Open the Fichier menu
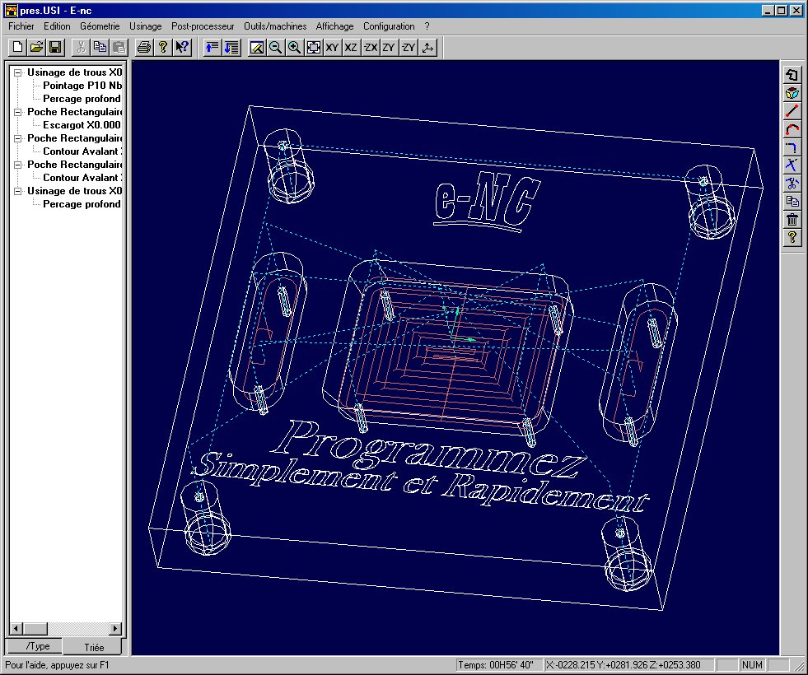 [x=21, y=26]
